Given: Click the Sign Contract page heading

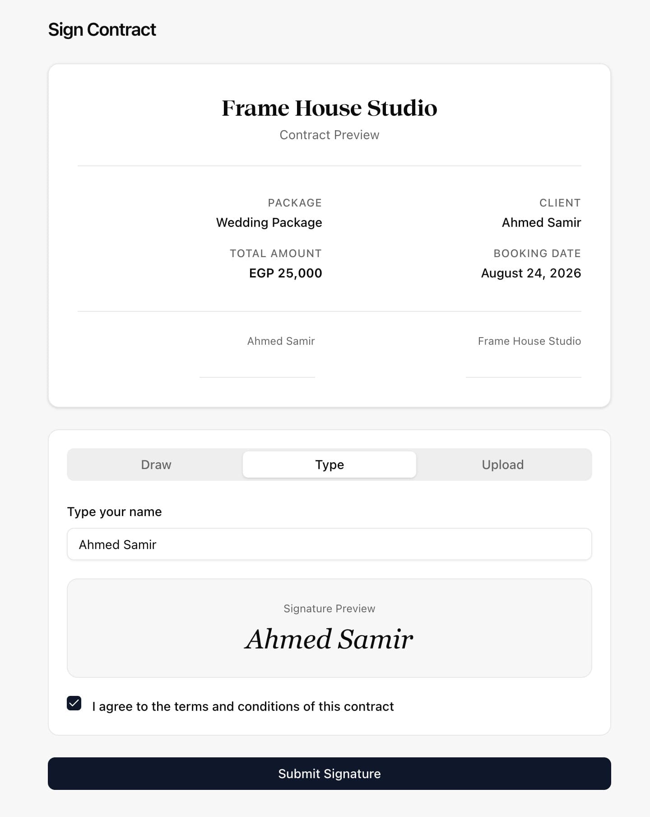Looking at the screenshot, I should [102, 30].
